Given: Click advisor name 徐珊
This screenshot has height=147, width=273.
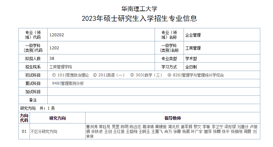Looking at the screenshot, I should tap(177, 131).
